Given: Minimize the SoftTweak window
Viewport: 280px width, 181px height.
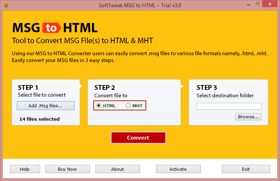Looking at the screenshot, I should click(248, 4).
